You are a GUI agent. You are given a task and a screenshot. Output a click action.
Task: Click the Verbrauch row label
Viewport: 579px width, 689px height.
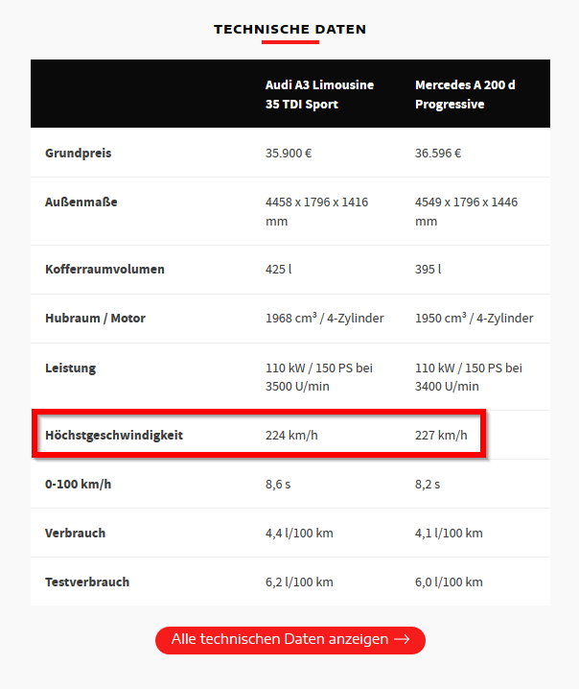[x=75, y=533]
